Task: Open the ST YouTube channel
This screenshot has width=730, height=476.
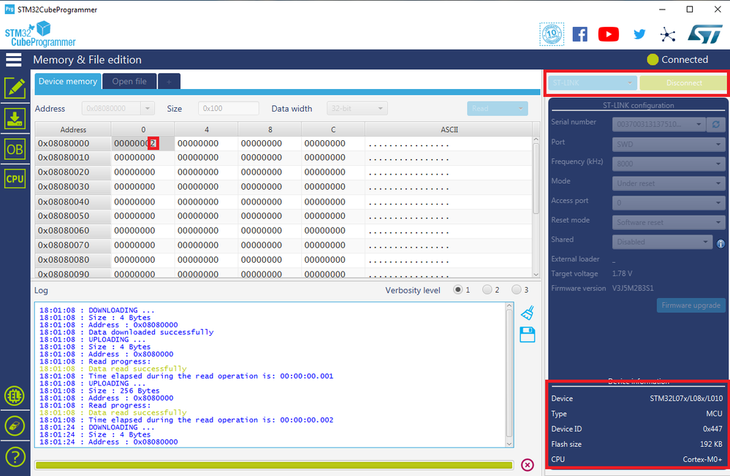Action: 609,34
